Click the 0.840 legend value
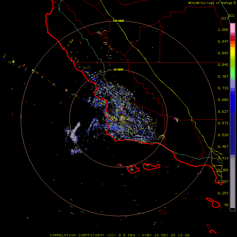The height and width of the screenshot is (237, 237). coord(223,65)
